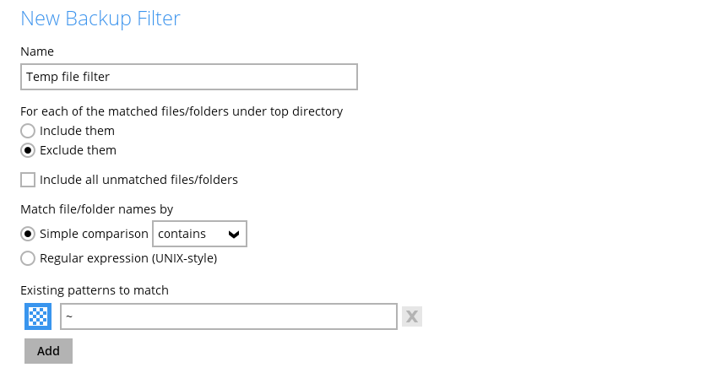Viewport: 727px width, 373px height.
Task: Click the Simple comparison label text
Action: pos(94,234)
